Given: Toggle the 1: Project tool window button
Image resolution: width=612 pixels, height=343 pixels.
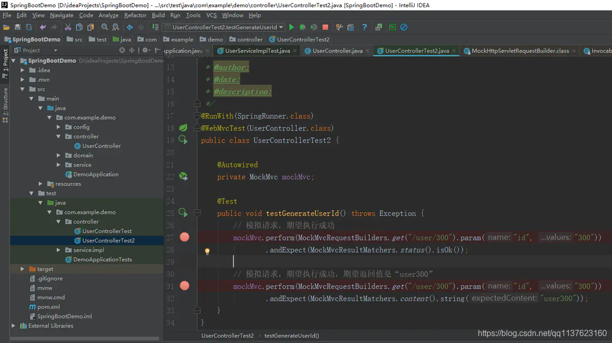Looking at the screenshot, I should click(x=5, y=63).
